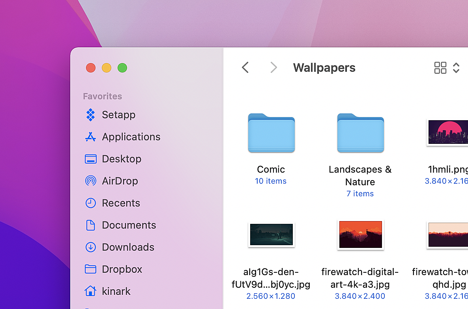The width and height of the screenshot is (468, 309).
Task: Minimize the window with yellow button
Action: click(x=107, y=68)
